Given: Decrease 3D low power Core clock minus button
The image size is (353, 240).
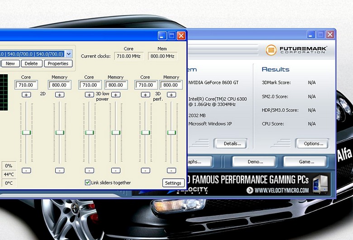Looking at the screenshot, I should tap(89, 170).
